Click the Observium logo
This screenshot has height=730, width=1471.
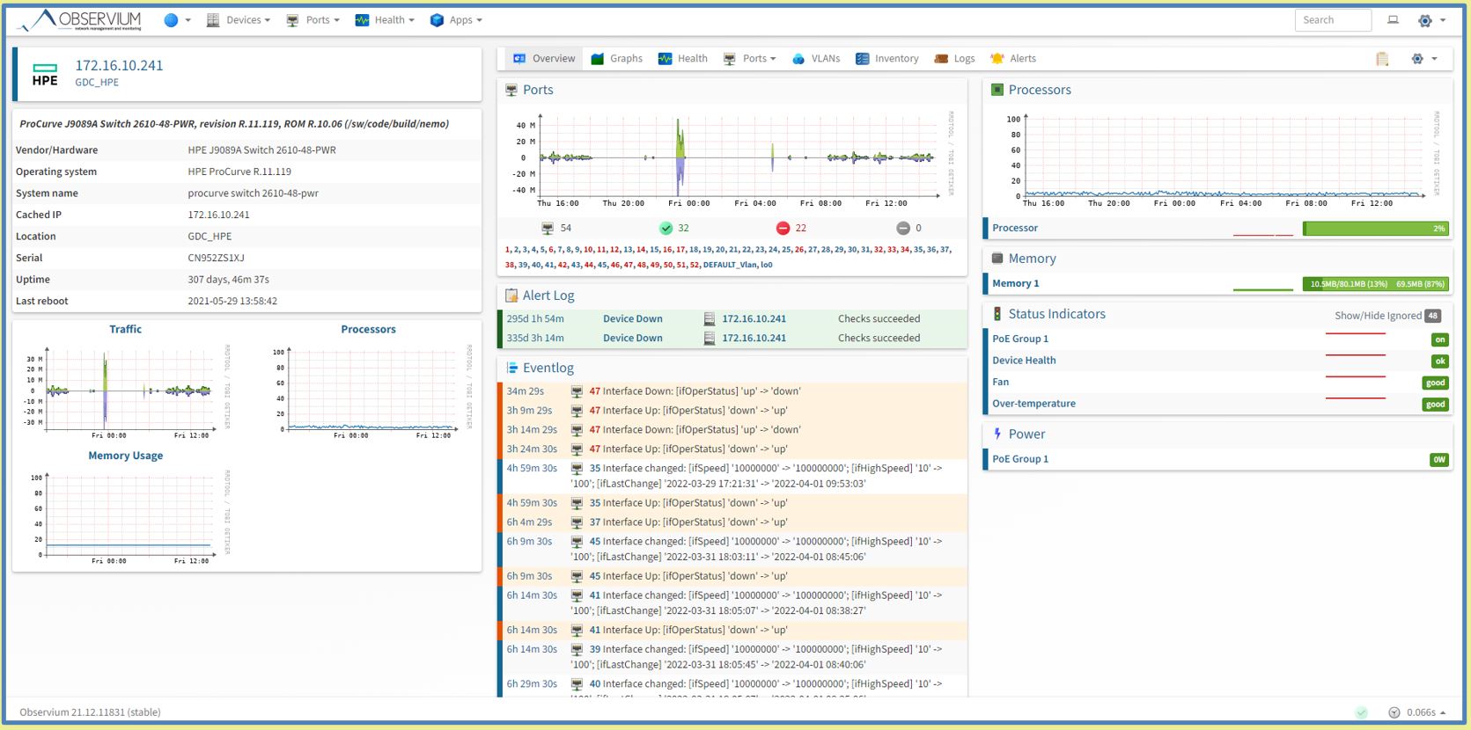79,20
